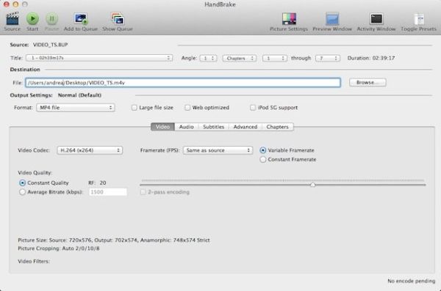Open the Title dropdown
Screen dimensions: 441x291
point(99,58)
